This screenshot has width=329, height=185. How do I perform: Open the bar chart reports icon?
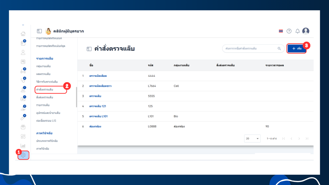pyautogui.click(x=23, y=146)
